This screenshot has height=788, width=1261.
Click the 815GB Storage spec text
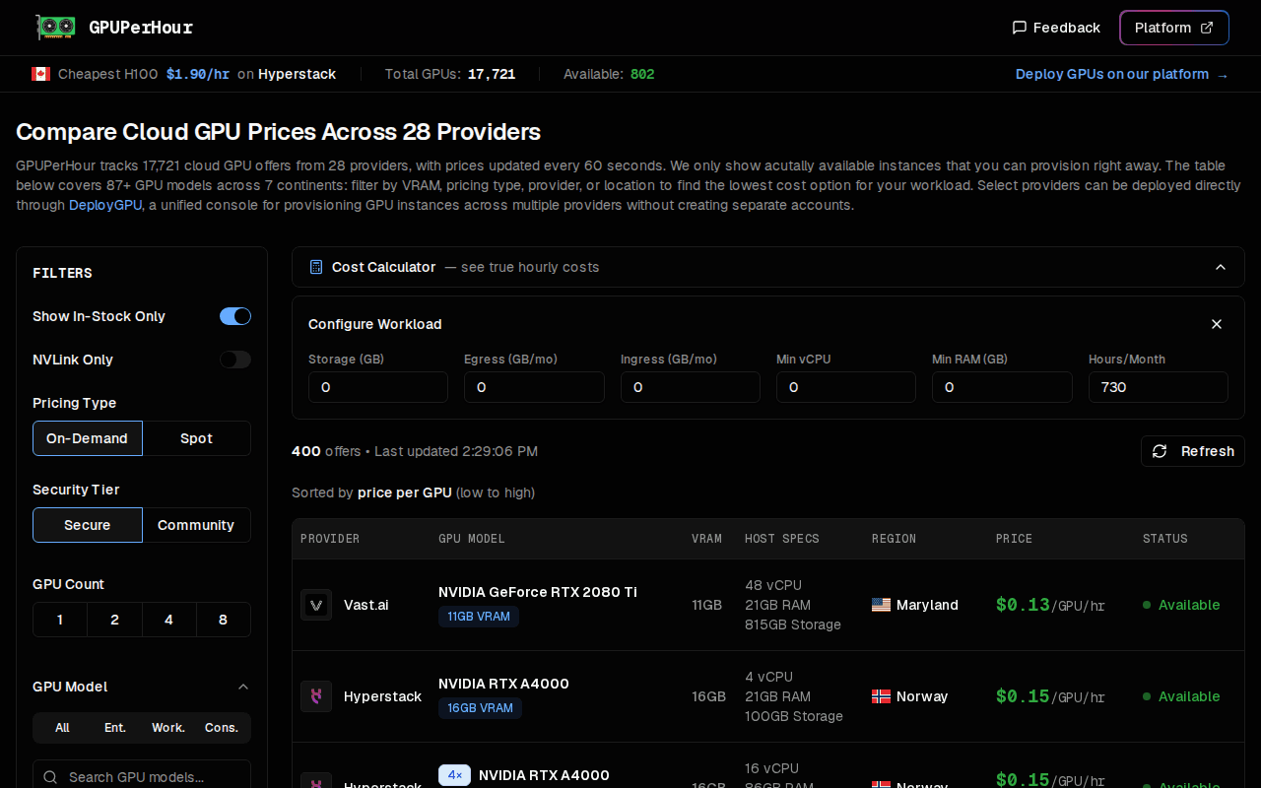point(793,624)
